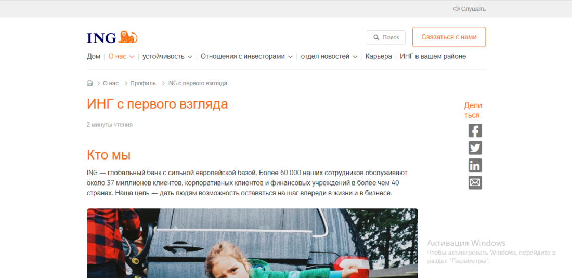Expand the устойчивость dropdown menu
This screenshot has width=572, height=278.
click(x=167, y=56)
